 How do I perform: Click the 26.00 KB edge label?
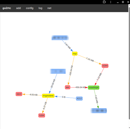pos(53,84)
